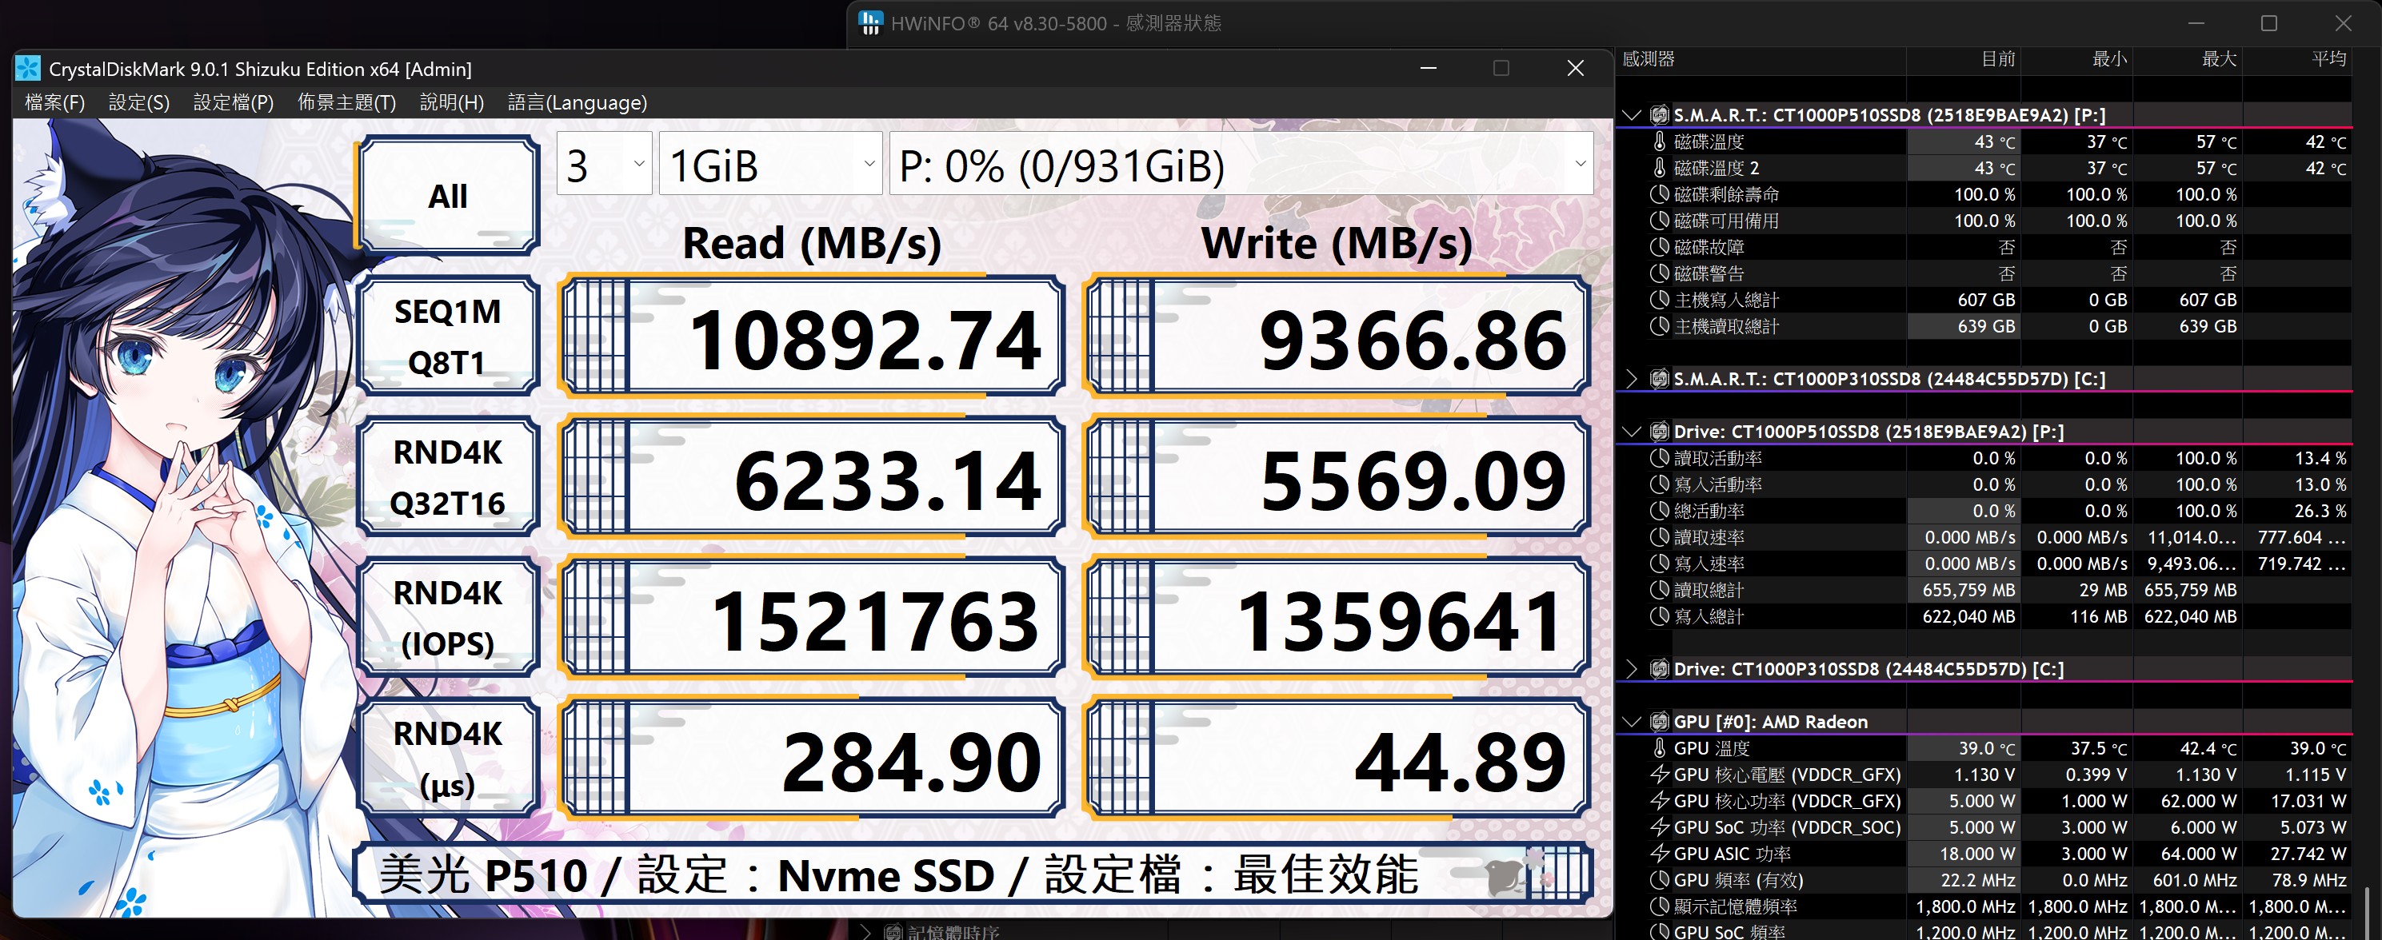Click clock icon beside 總活動率 row
The height and width of the screenshot is (940, 2382).
click(x=1659, y=511)
